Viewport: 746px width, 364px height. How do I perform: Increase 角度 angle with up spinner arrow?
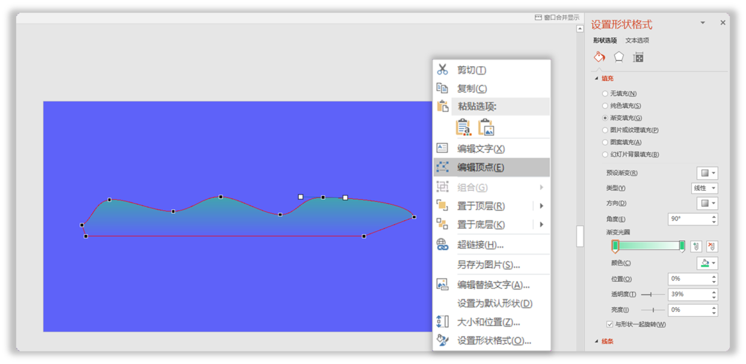tap(714, 216)
